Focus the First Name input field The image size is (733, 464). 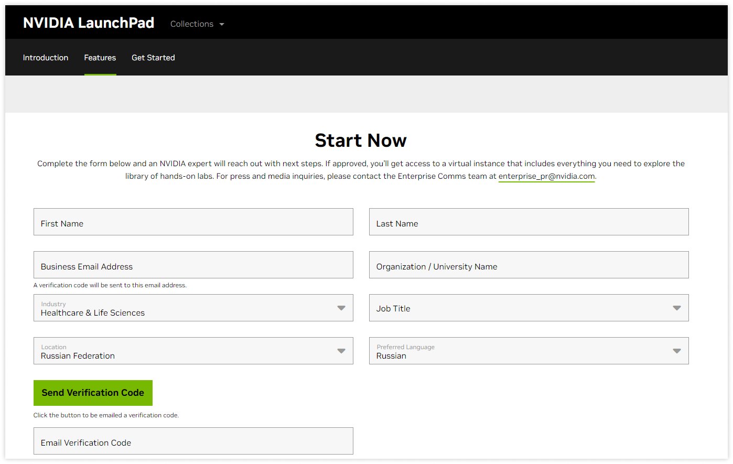coord(193,222)
